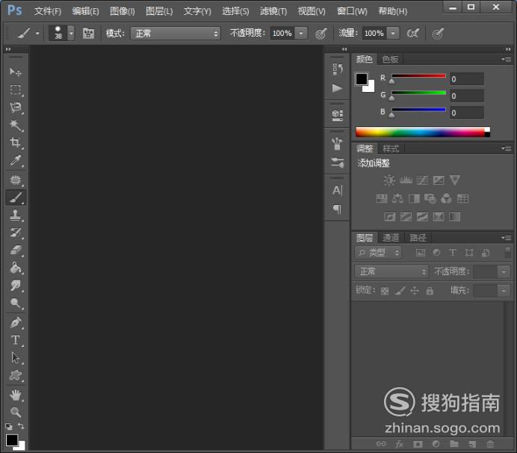
Task: Select the Dodge tool
Action: (x=15, y=303)
